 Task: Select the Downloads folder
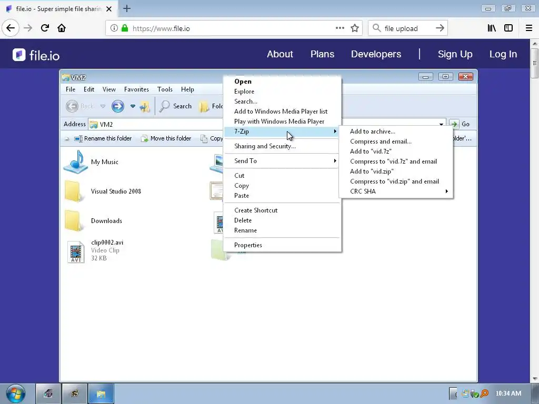pos(93,221)
